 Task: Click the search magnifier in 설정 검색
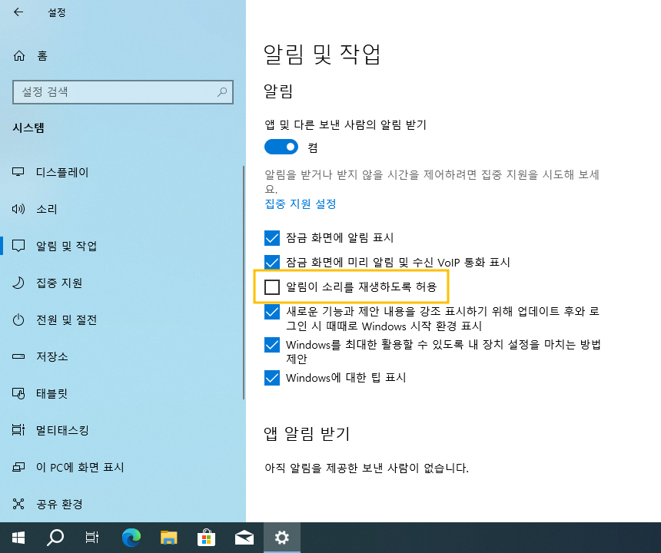(x=222, y=92)
